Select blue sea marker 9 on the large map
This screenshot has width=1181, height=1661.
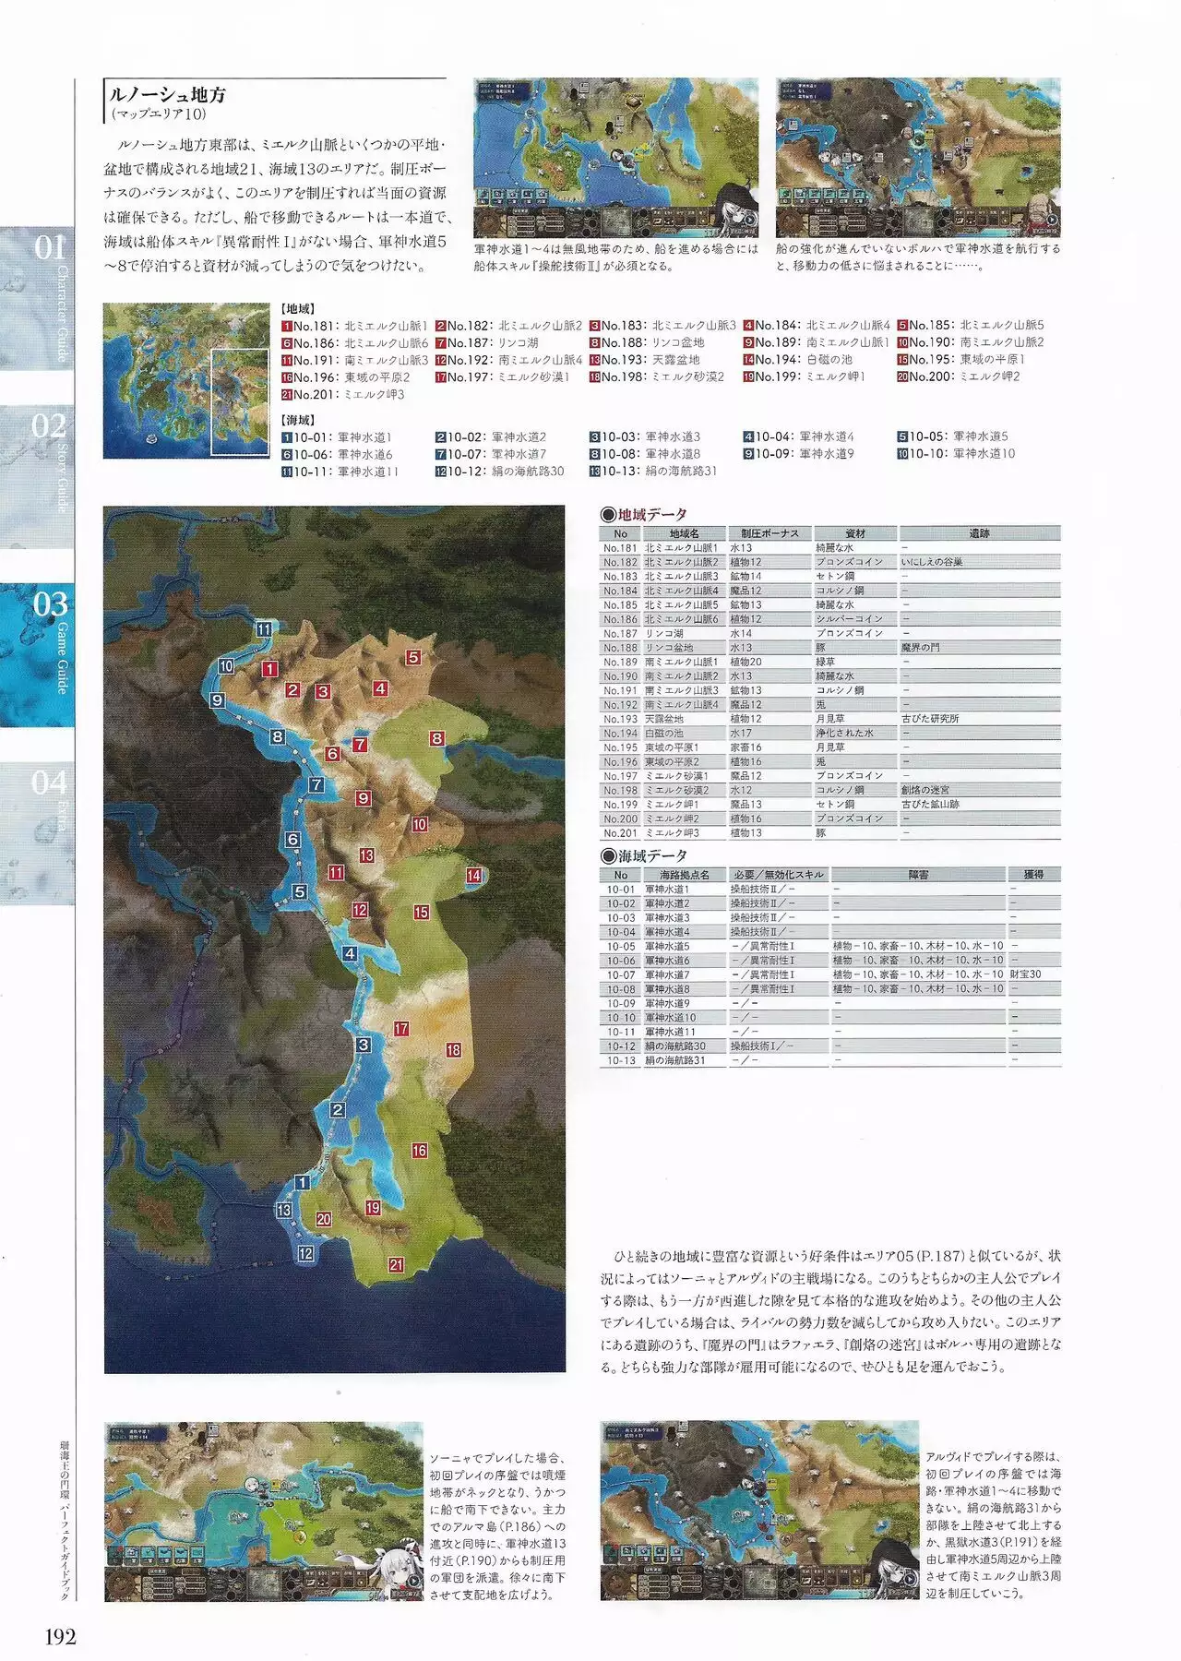click(218, 700)
